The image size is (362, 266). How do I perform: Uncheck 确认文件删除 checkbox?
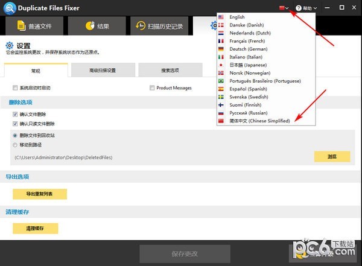(x=15, y=114)
